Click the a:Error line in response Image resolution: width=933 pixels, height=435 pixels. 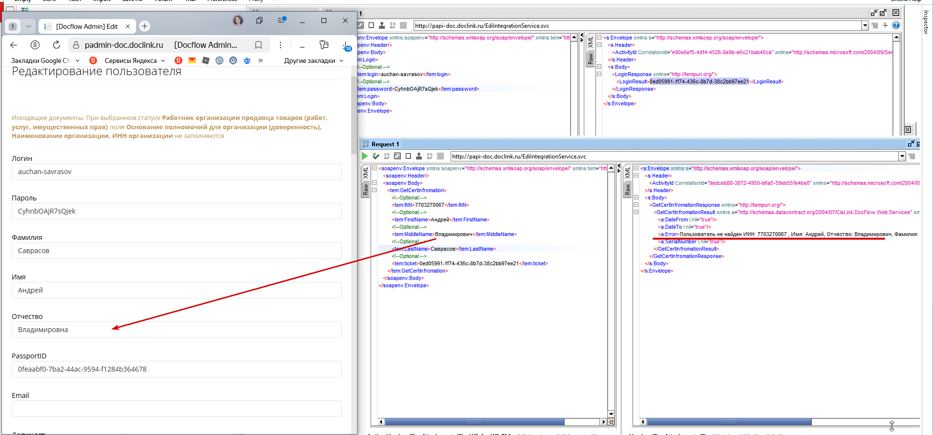(x=788, y=234)
